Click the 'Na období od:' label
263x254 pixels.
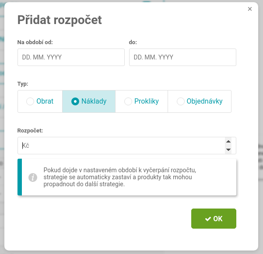(35, 42)
